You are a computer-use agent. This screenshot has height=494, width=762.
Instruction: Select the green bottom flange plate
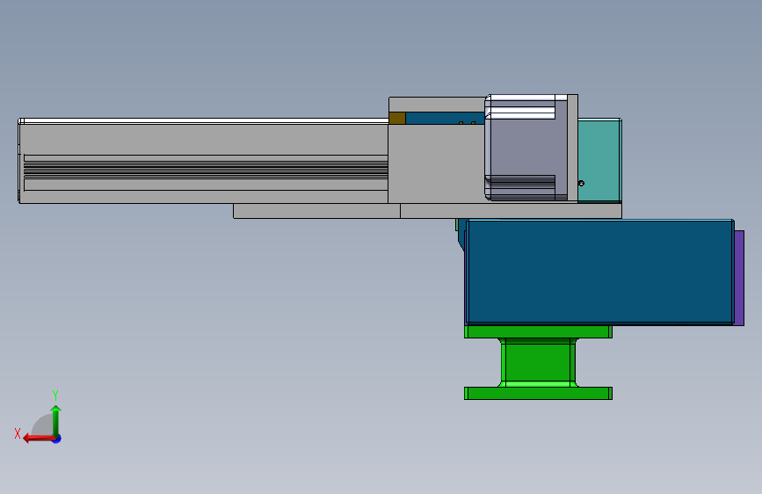pyautogui.click(x=538, y=393)
